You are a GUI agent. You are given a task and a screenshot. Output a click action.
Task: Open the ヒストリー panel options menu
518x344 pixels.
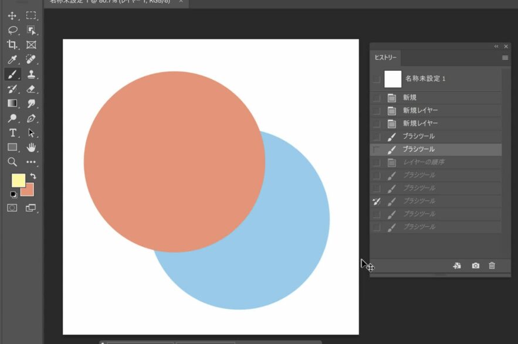point(505,58)
